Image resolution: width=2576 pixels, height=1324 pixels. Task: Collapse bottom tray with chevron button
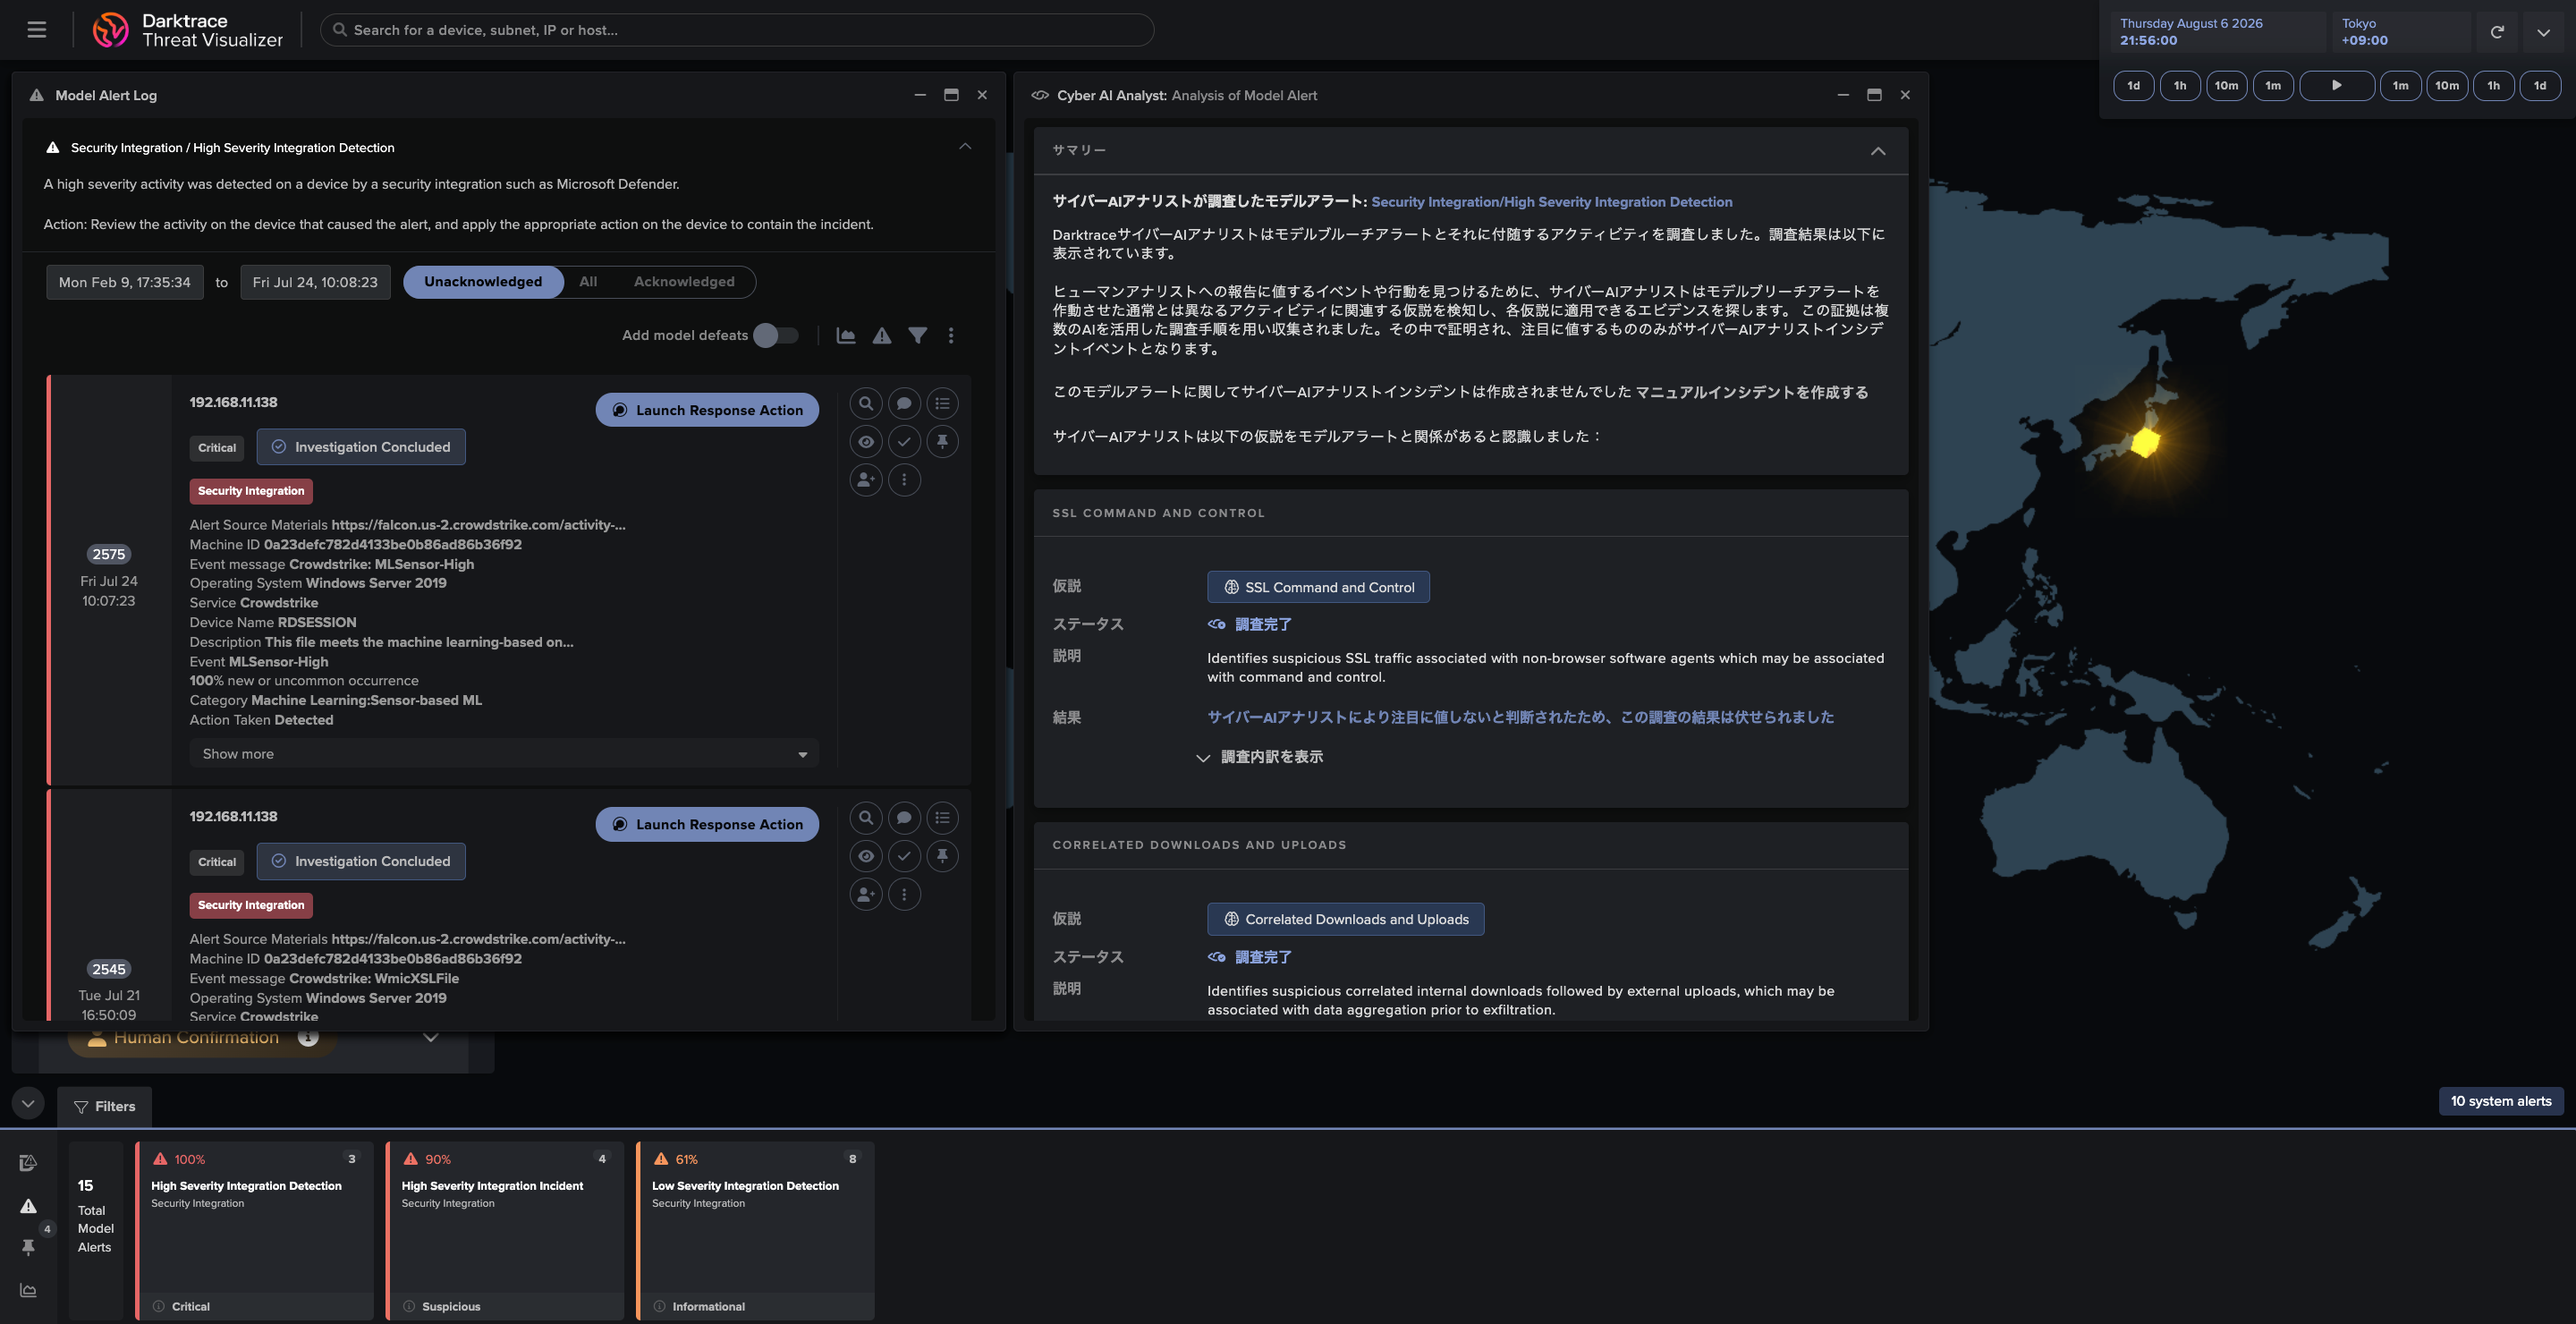pyautogui.click(x=28, y=1103)
